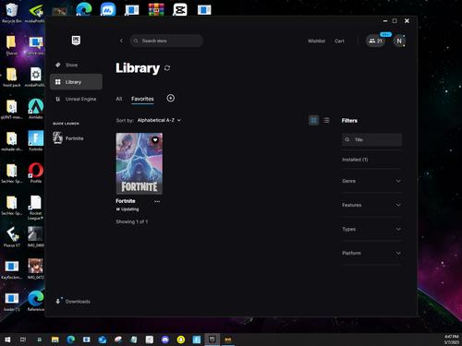This screenshot has height=346, width=462.
Task: Open the CapCut desktop shortcut
Action: [x=180, y=10]
